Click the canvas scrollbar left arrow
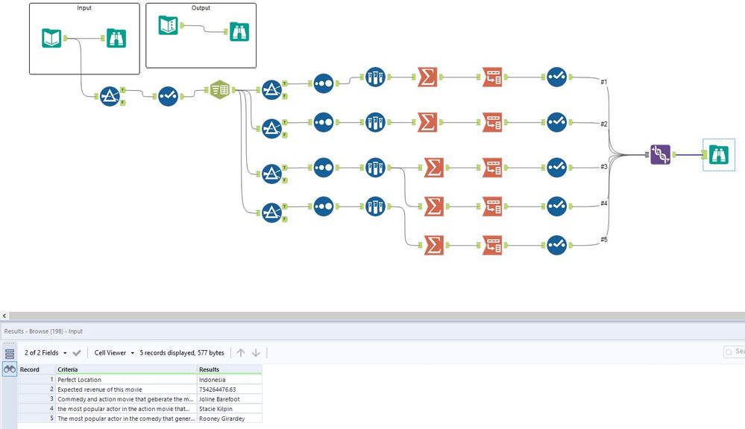Image resolution: width=745 pixels, height=429 pixels. tap(4, 316)
